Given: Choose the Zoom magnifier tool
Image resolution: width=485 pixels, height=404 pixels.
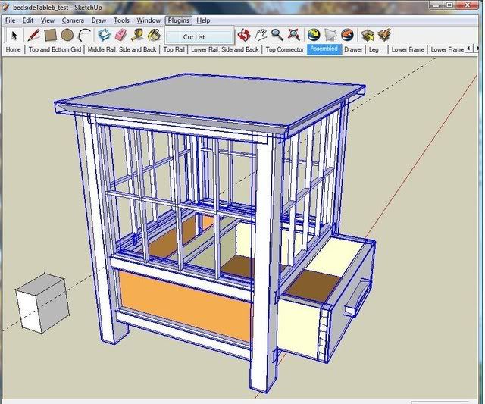Looking at the screenshot, I should [277, 35].
